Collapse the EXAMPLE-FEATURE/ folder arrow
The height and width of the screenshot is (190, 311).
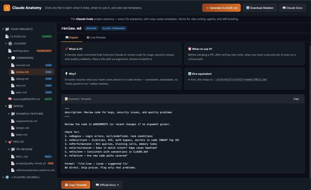tap(9, 114)
